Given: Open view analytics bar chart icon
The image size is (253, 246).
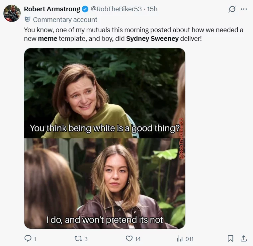Looking at the screenshot, I should point(180,238).
